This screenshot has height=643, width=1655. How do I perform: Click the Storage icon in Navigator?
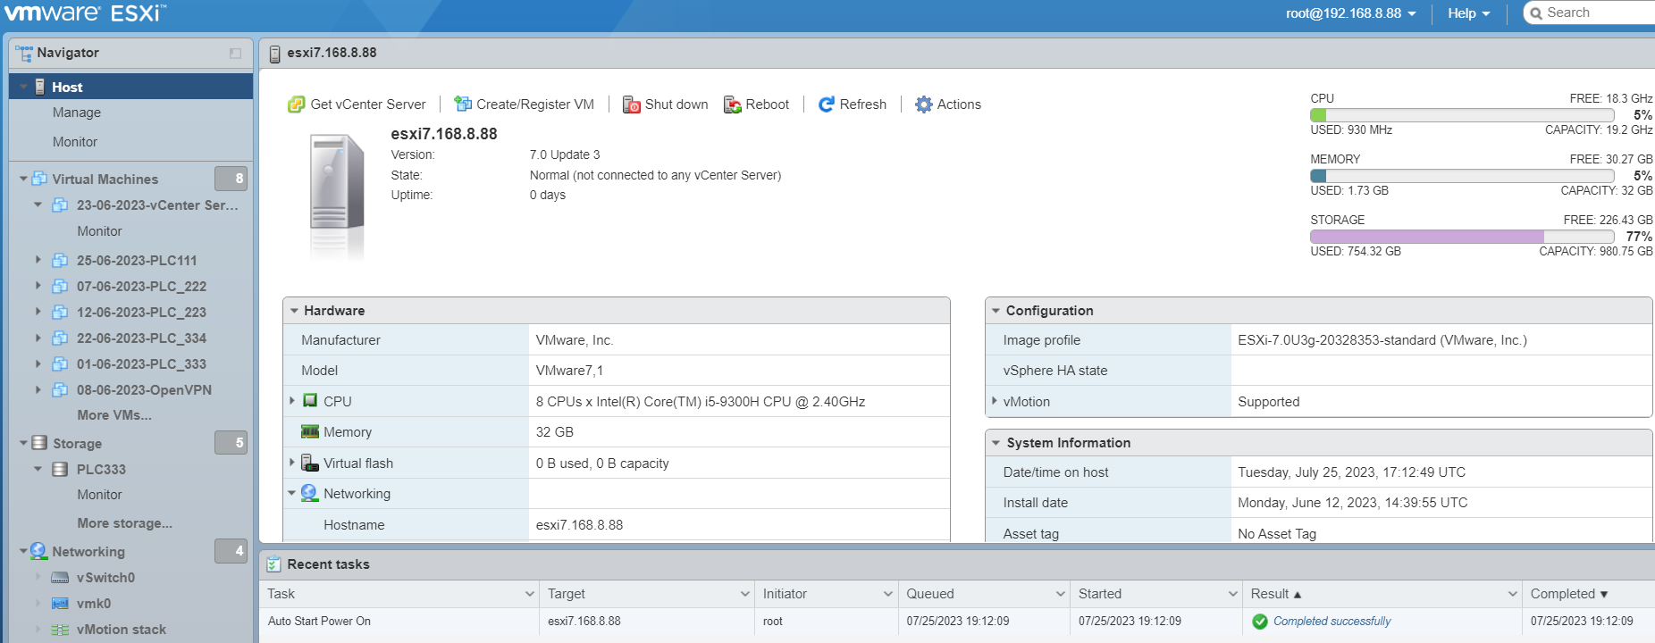pyautogui.click(x=39, y=443)
